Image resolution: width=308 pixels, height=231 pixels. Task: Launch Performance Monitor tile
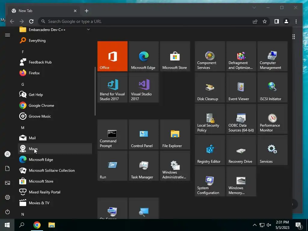pos(273,119)
